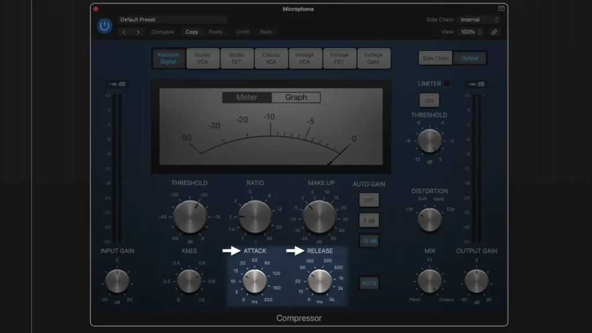Select the Vintage FET compressor model
The width and height of the screenshot is (592, 333).
coord(339,58)
